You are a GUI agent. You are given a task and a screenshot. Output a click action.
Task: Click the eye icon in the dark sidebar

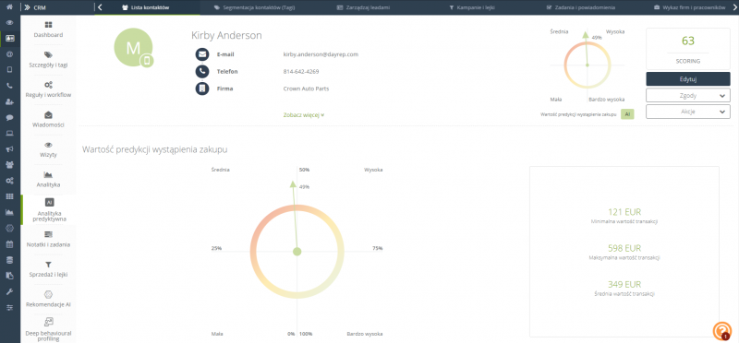click(10, 22)
